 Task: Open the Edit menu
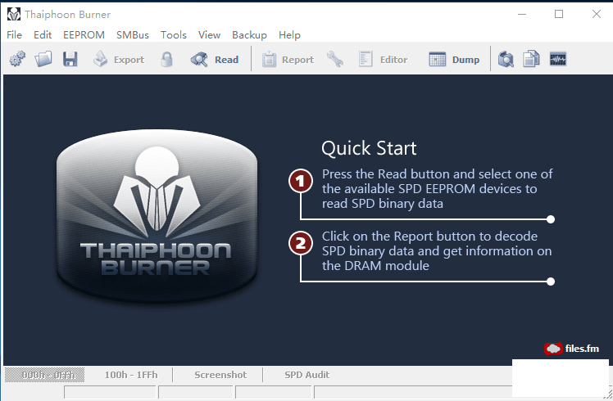[43, 34]
